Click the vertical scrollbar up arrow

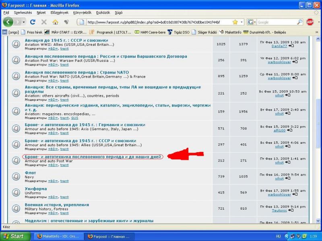(318, 39)
